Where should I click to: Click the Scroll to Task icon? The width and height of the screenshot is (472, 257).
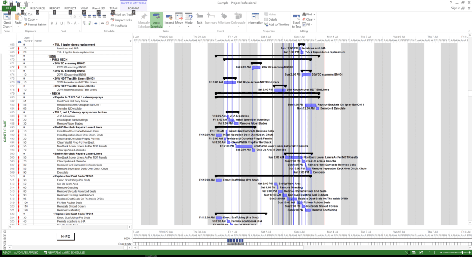[297, 19]
